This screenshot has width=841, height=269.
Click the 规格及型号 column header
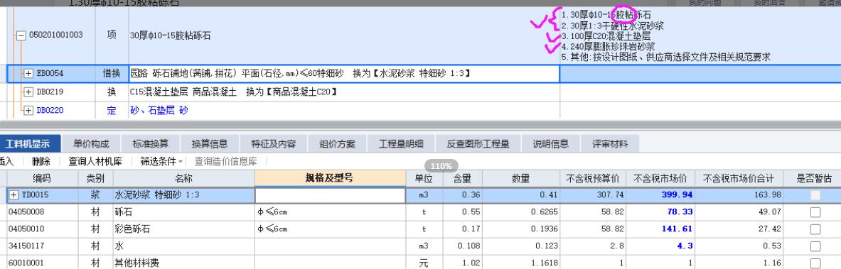(x=330, y=178)
